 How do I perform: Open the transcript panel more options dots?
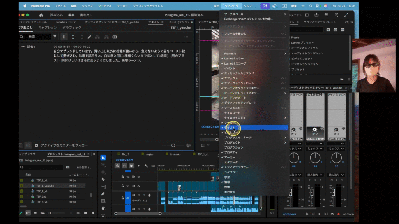[186, 37]
